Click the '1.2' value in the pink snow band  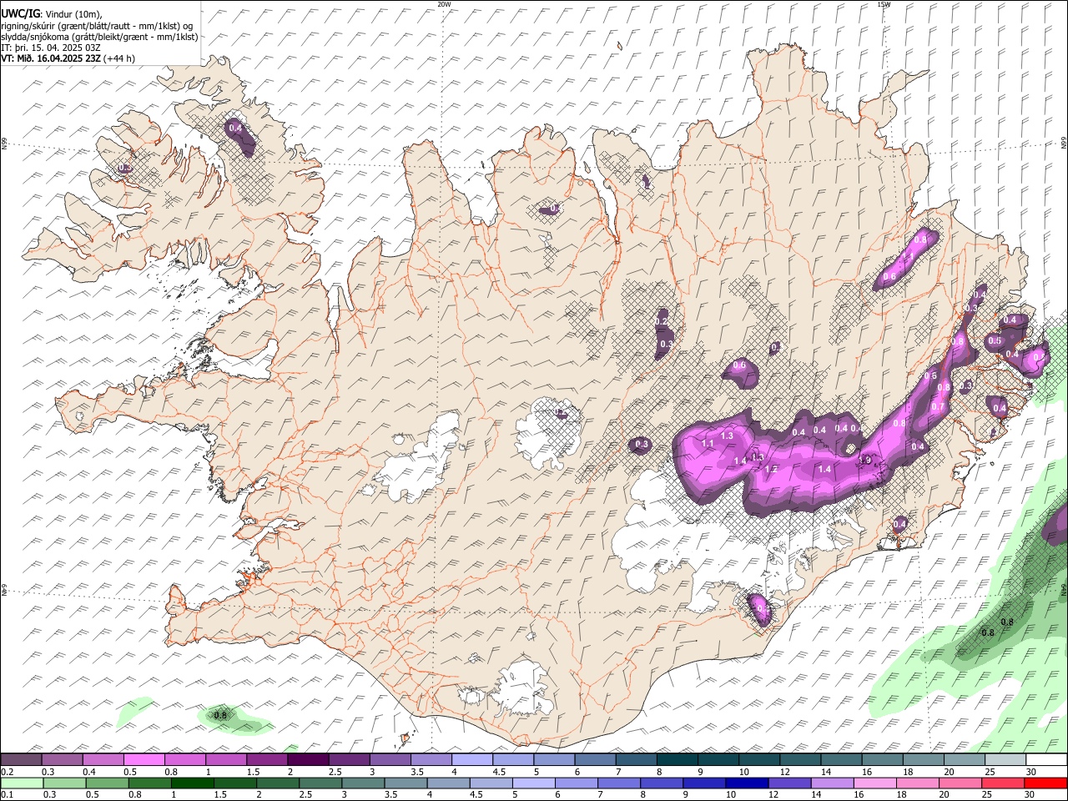[x=772, y=469]
